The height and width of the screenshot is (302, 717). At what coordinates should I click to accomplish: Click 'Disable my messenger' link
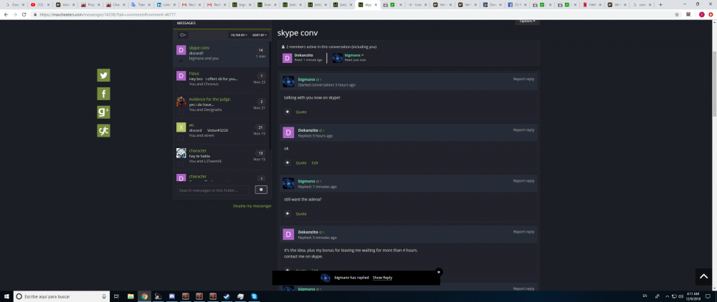pos(252,205)
